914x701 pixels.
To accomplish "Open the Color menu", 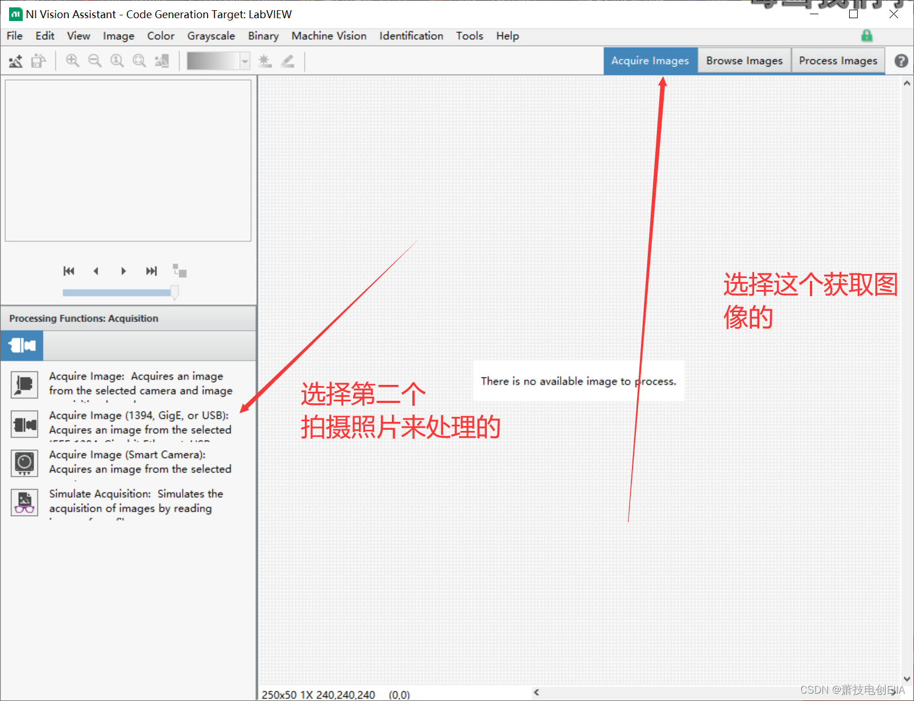I will [161, 36].
